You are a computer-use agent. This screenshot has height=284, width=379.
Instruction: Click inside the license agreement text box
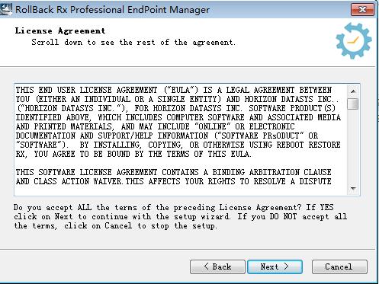click(x=181, y=139)
